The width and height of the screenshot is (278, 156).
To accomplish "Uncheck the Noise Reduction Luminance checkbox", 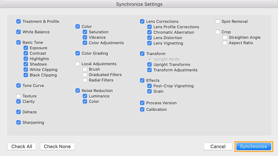I will coord(85,96).
